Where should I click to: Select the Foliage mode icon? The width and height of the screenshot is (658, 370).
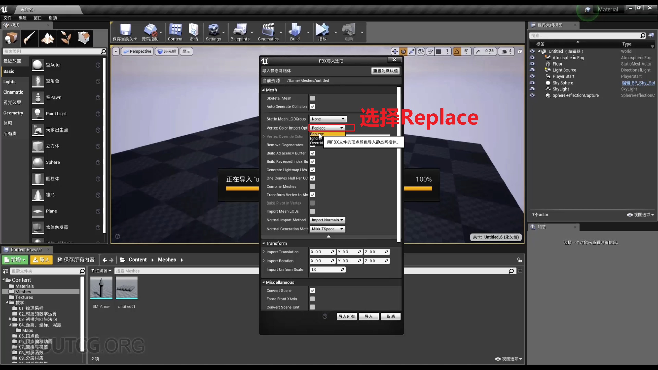coord(66,38)
